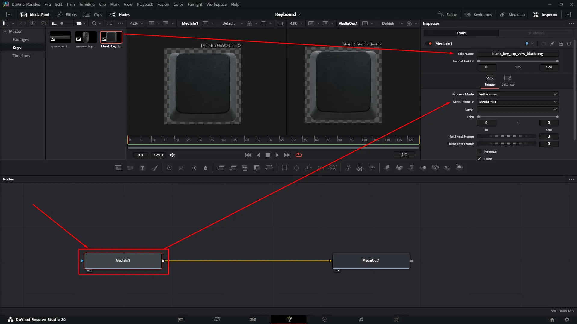The image size is (577, 324).
Task: Open the Fusion menu
Action: click(x=163, y=4)
